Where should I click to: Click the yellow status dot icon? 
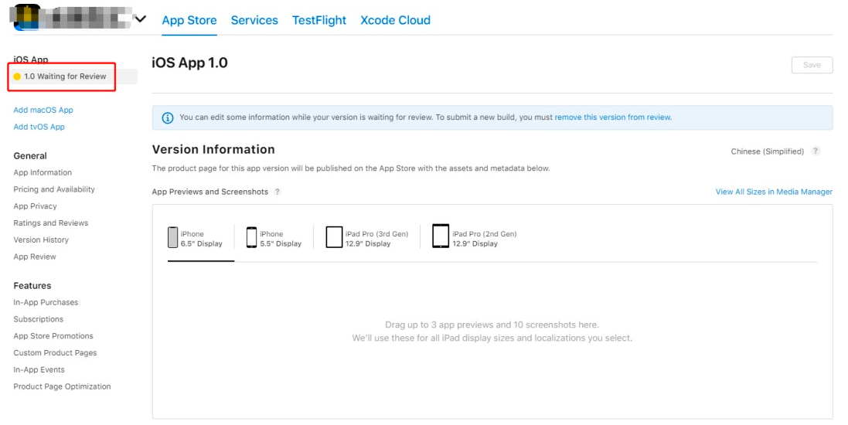point(17,76)
